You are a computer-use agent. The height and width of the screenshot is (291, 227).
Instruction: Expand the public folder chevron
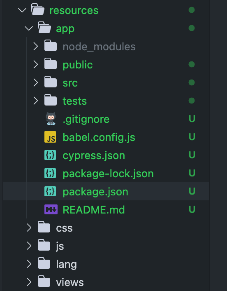pos(35,65)
